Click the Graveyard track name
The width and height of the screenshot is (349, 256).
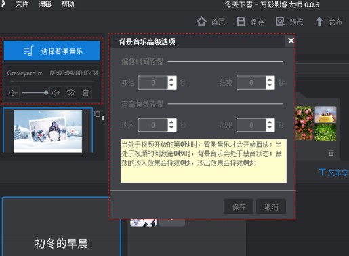pos(24,73)
